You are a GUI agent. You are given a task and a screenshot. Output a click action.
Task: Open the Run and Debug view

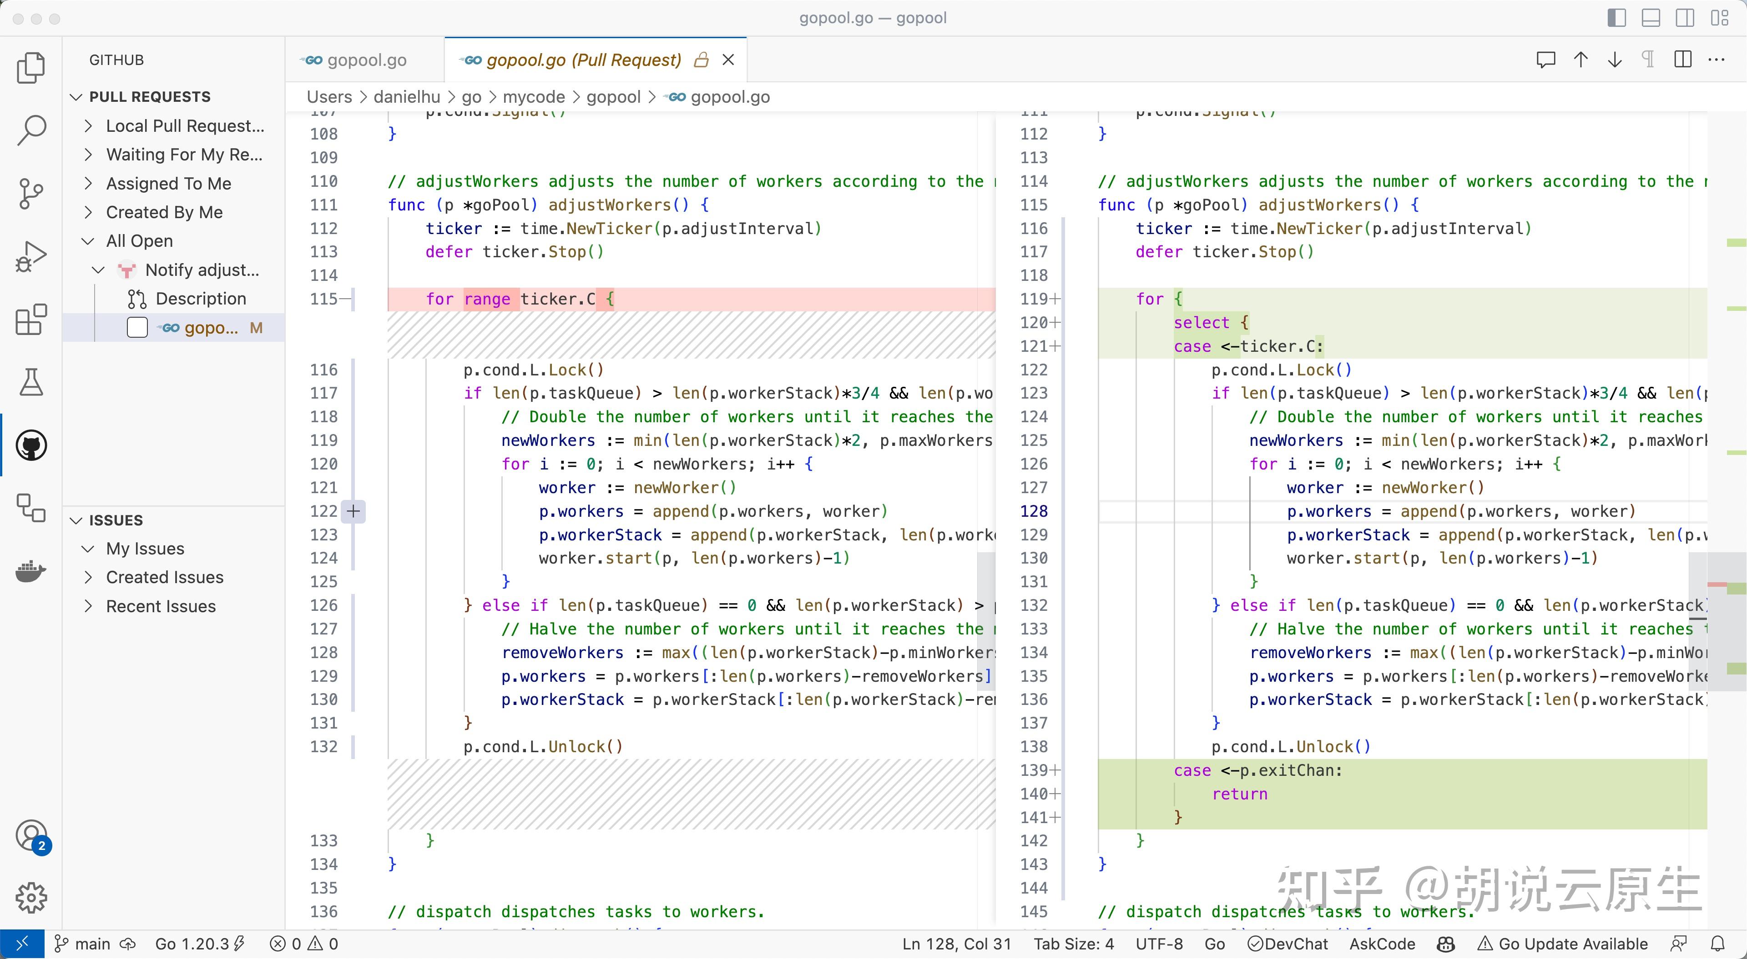pyautogui.click(x=31, y=257)
